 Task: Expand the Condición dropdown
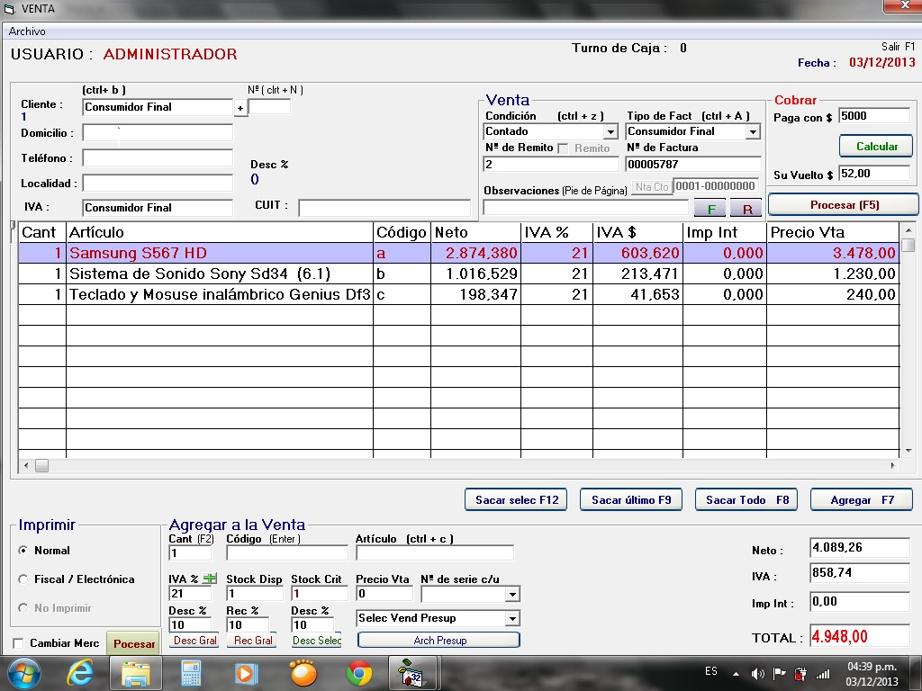click(x=610, y=131)
